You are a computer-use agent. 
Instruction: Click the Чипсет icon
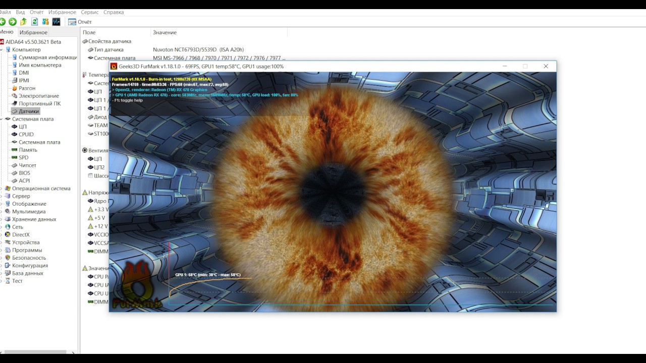[14, 165]
